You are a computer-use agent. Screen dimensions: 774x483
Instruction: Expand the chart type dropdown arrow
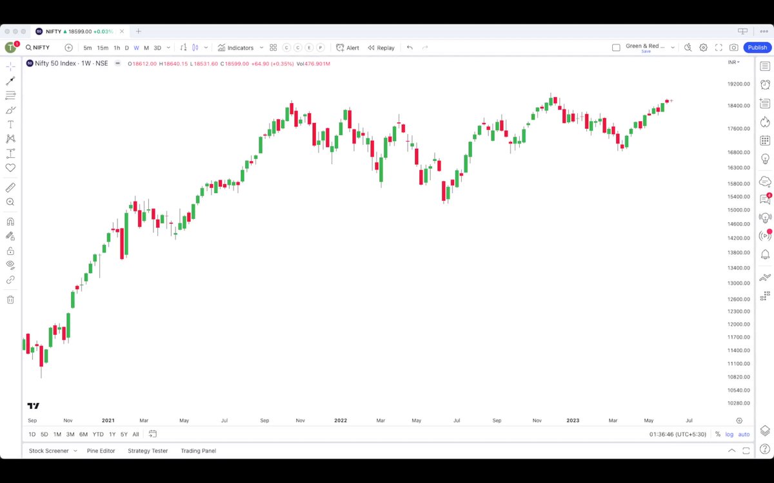(206, 48)
